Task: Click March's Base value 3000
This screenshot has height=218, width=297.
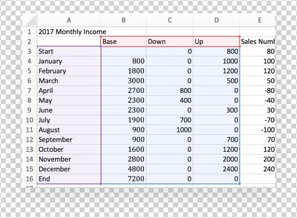Action: point(123,81)
